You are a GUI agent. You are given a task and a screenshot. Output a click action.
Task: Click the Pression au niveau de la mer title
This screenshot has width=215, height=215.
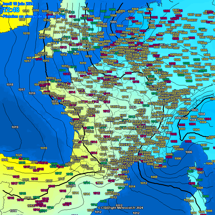(34, 17)
